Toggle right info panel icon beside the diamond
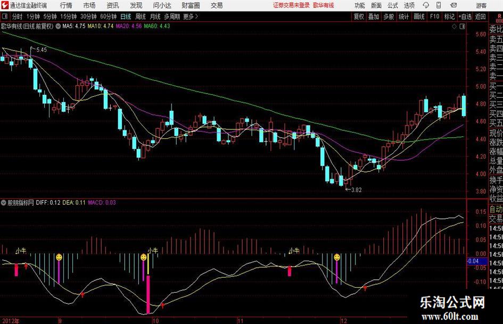 point(462,27)
